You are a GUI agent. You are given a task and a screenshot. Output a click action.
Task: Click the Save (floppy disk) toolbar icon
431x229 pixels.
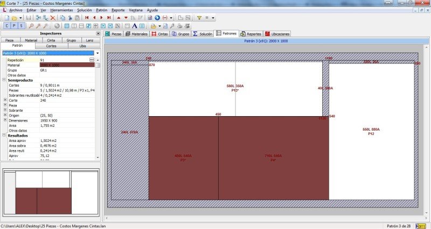[29, 18]
